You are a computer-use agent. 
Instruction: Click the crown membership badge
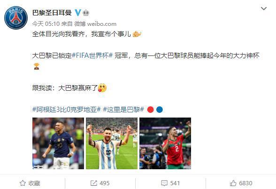coord(86,13)
